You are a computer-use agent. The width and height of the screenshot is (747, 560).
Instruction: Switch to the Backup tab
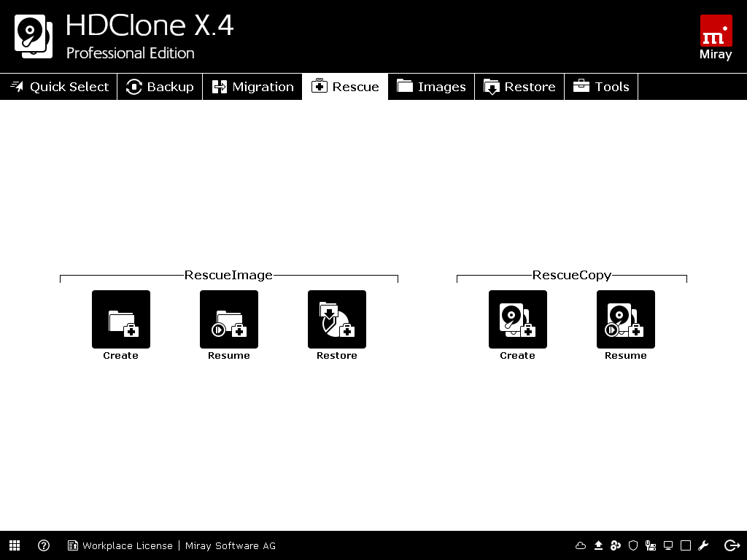point(160,86)
